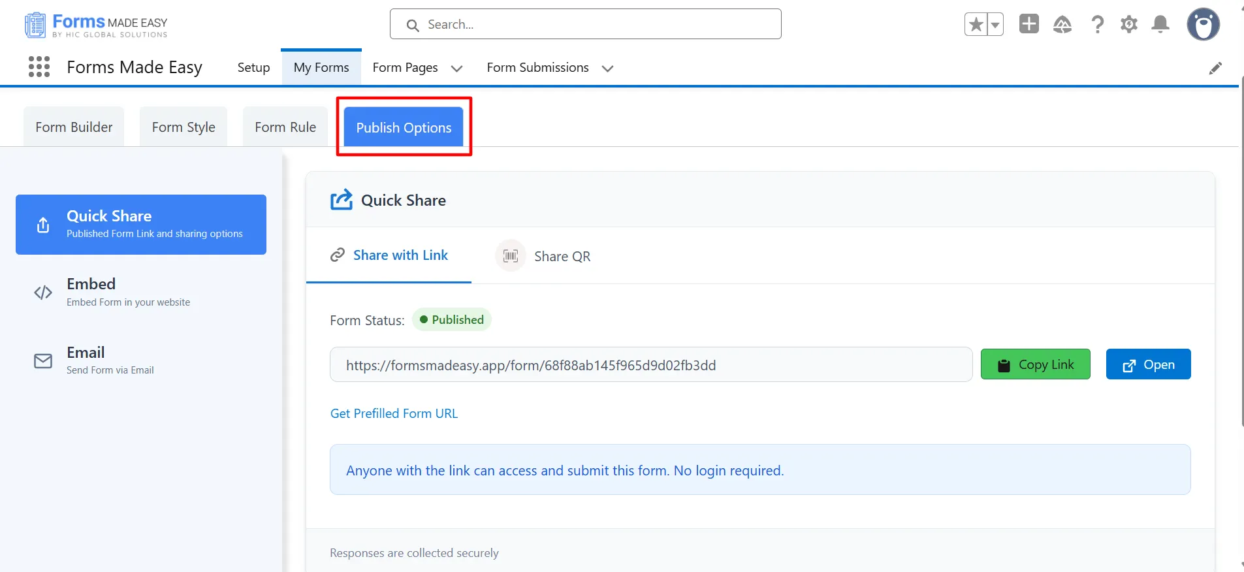Click the blue Open button
This screenshot has width=1244, height=572.
pos(1148,364)
